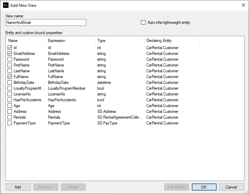
Task: Click 'int' type in the Id row
Action: coord(99,48)
